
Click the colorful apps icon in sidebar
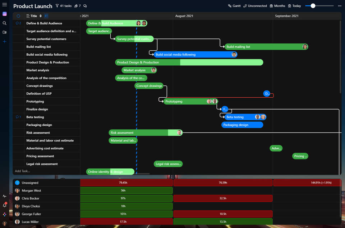click(x=5, y=214)
